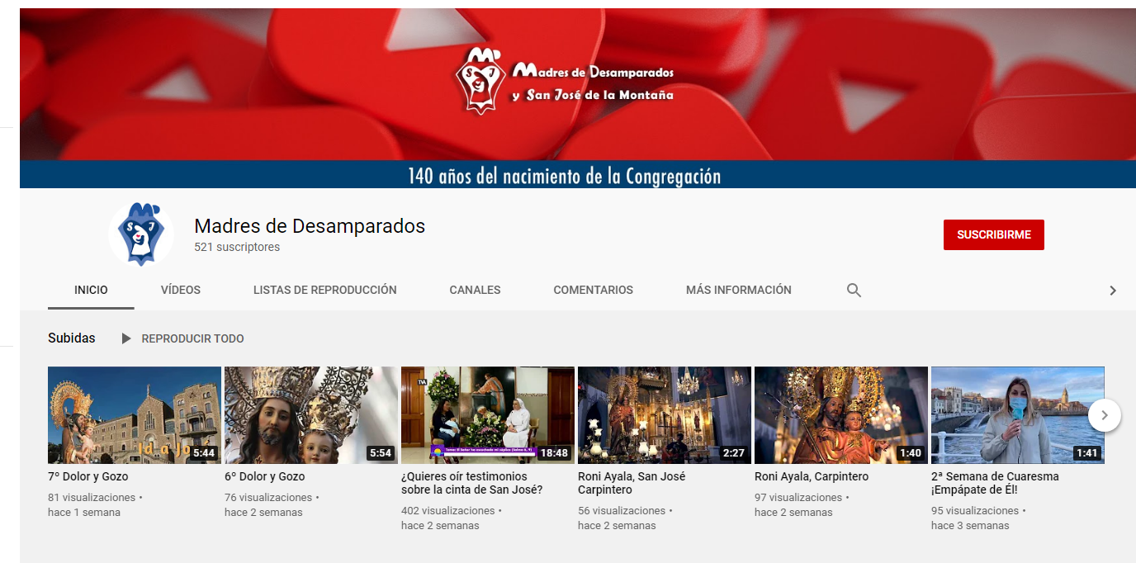The image size is (1136, 563).
Task: Play the 1:40 Roni Ayala Carpintero thumbnail
Action: tap(841, 415)
